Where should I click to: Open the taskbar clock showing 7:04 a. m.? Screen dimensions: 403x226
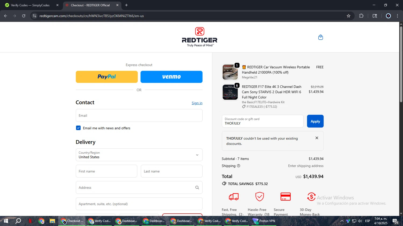pyautogui.click(x=381, y=221)
